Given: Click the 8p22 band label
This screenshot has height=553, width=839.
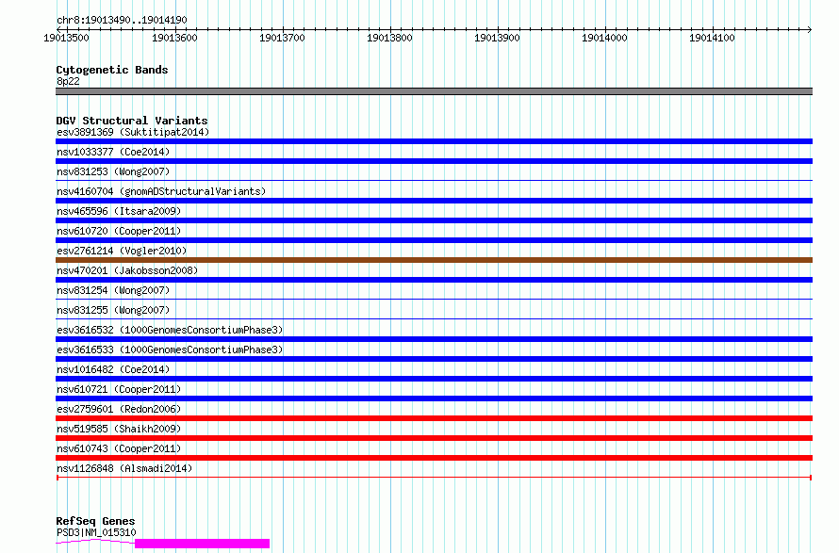Looking at the screenshot, I should pyautogui.click(x=68, y=81).
